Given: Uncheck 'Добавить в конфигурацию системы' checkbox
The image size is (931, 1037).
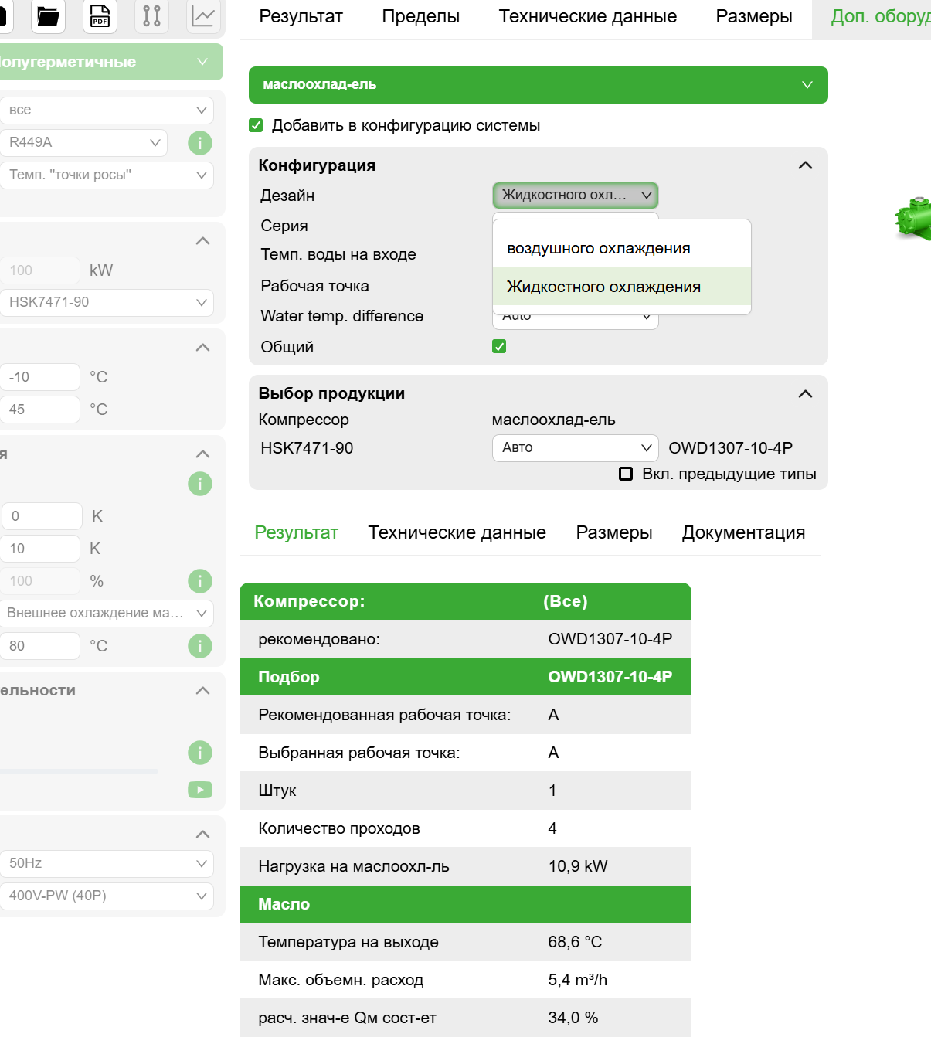Looking at the screenshot, I should tap(257, 125).
